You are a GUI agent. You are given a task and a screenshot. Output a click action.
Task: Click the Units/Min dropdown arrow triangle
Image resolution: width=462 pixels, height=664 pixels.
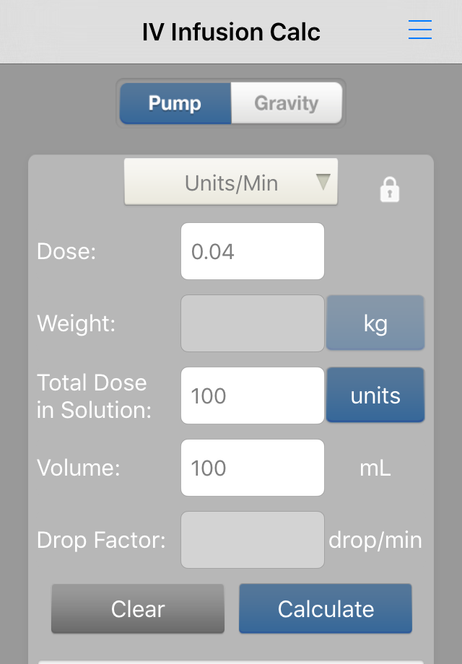323,182
